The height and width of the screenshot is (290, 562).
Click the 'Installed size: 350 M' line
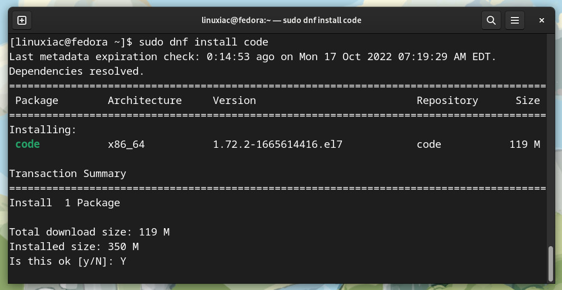click(74, 247)
